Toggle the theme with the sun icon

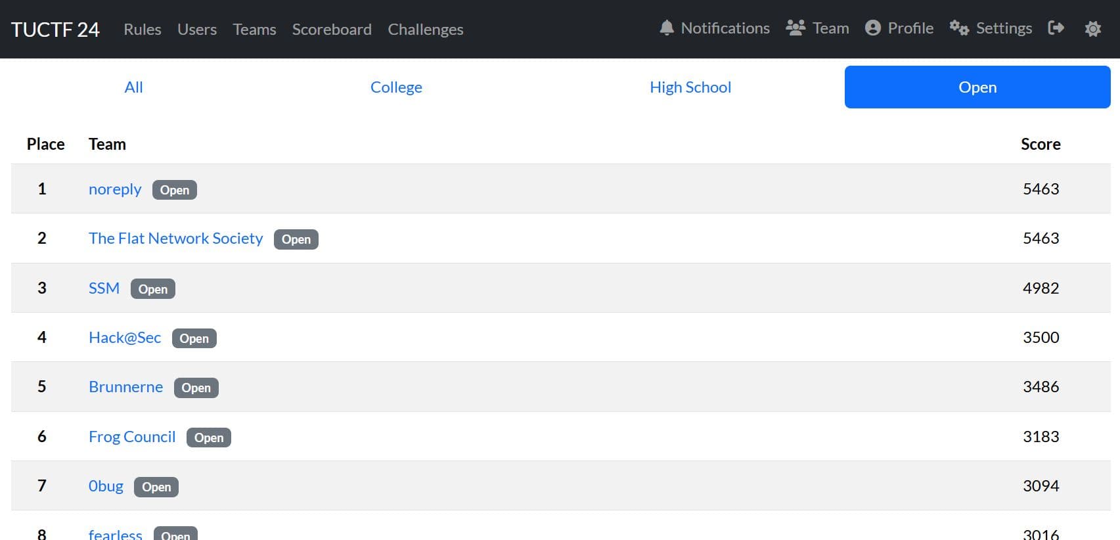[1092, 29]
